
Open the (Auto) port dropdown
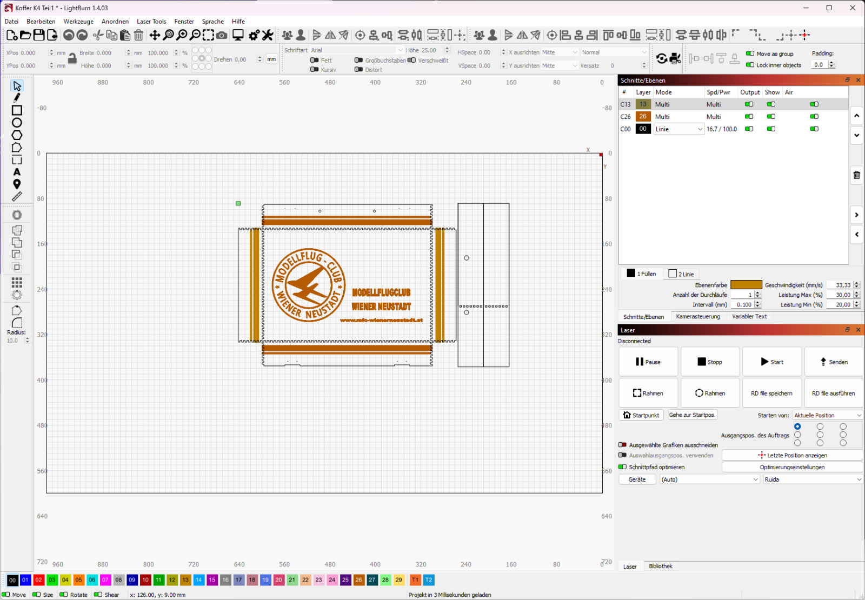[x=710, y=479]
